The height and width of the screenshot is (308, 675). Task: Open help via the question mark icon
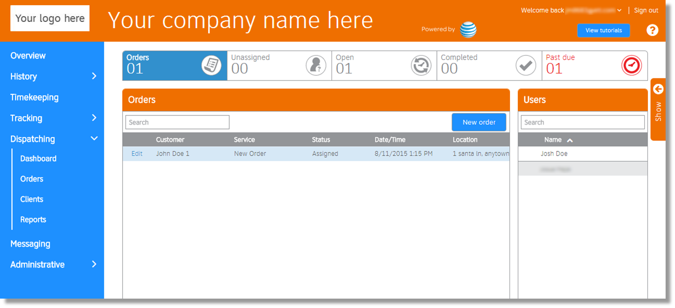653,30
